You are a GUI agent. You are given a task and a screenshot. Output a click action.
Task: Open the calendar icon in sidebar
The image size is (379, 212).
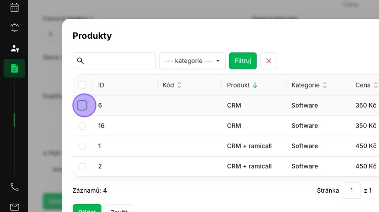[x=15, y=7]
